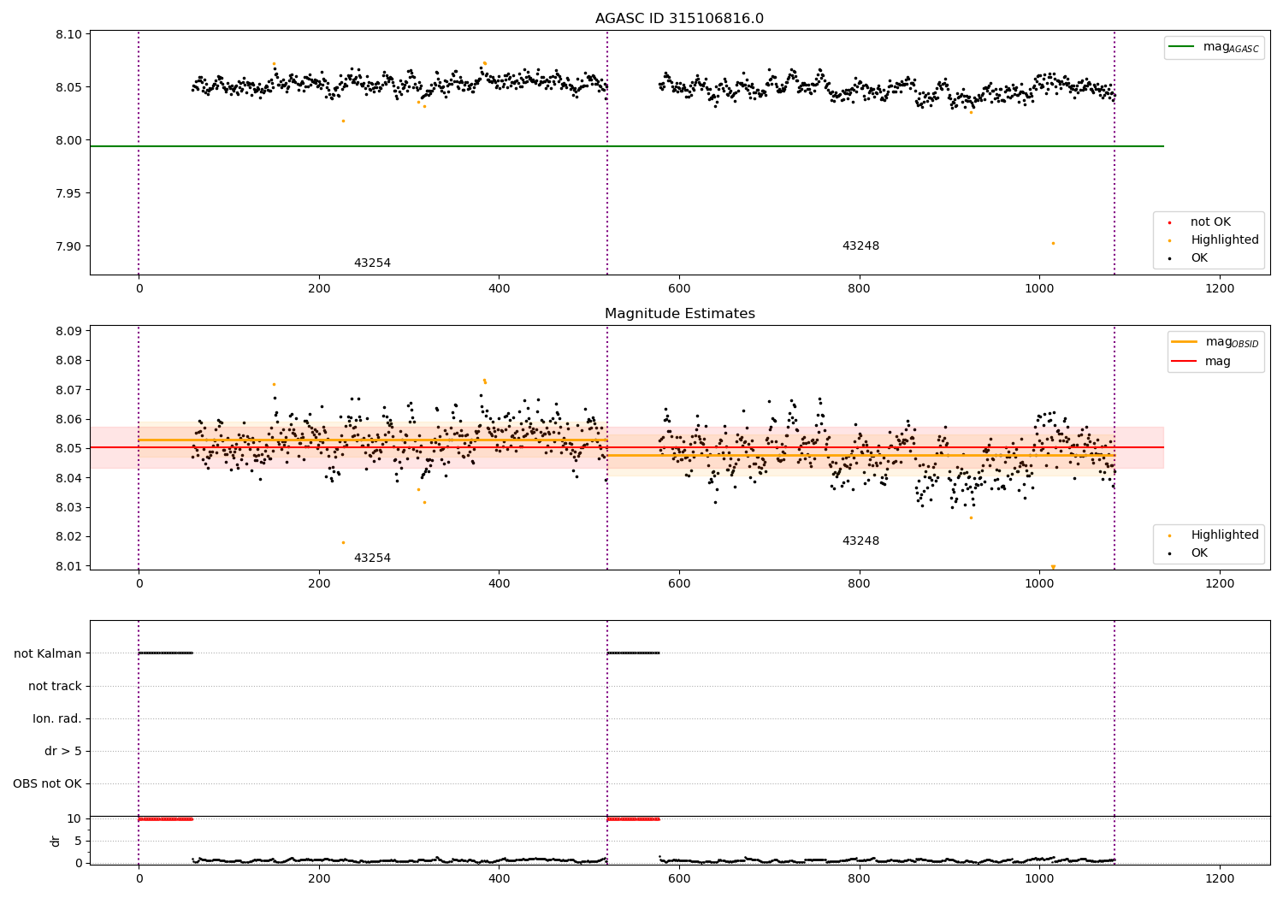
Task: Select 'OK' legend entry in middle plot
Action: (1189, 553)
